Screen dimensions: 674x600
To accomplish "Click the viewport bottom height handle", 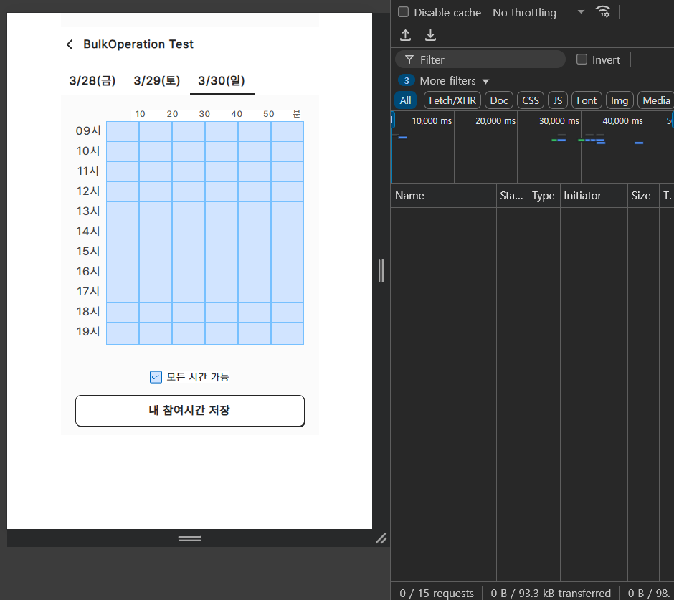I will pyautogui.click(x=189, y=538).
